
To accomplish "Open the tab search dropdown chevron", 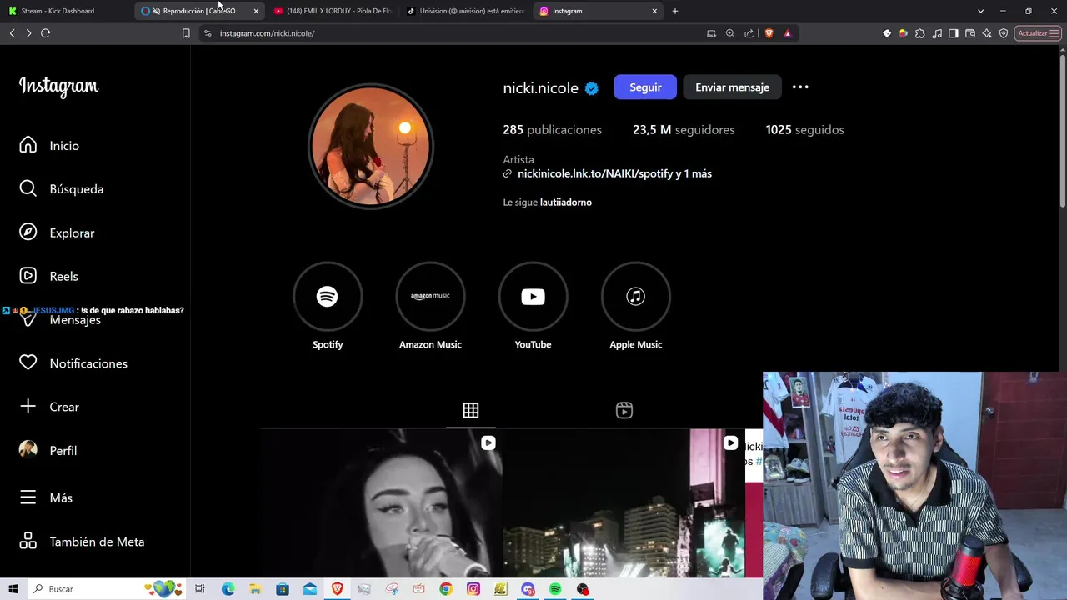I will 981,11.
